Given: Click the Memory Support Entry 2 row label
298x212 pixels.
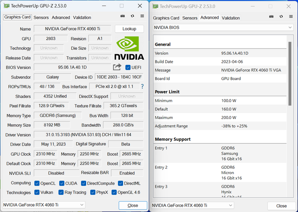Looking at the screenshot, I should coord(161,168).
